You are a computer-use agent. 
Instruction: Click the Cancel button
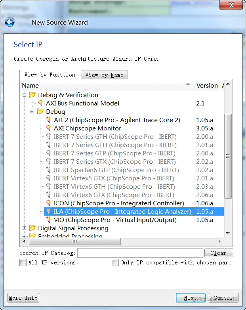(223, 298)
